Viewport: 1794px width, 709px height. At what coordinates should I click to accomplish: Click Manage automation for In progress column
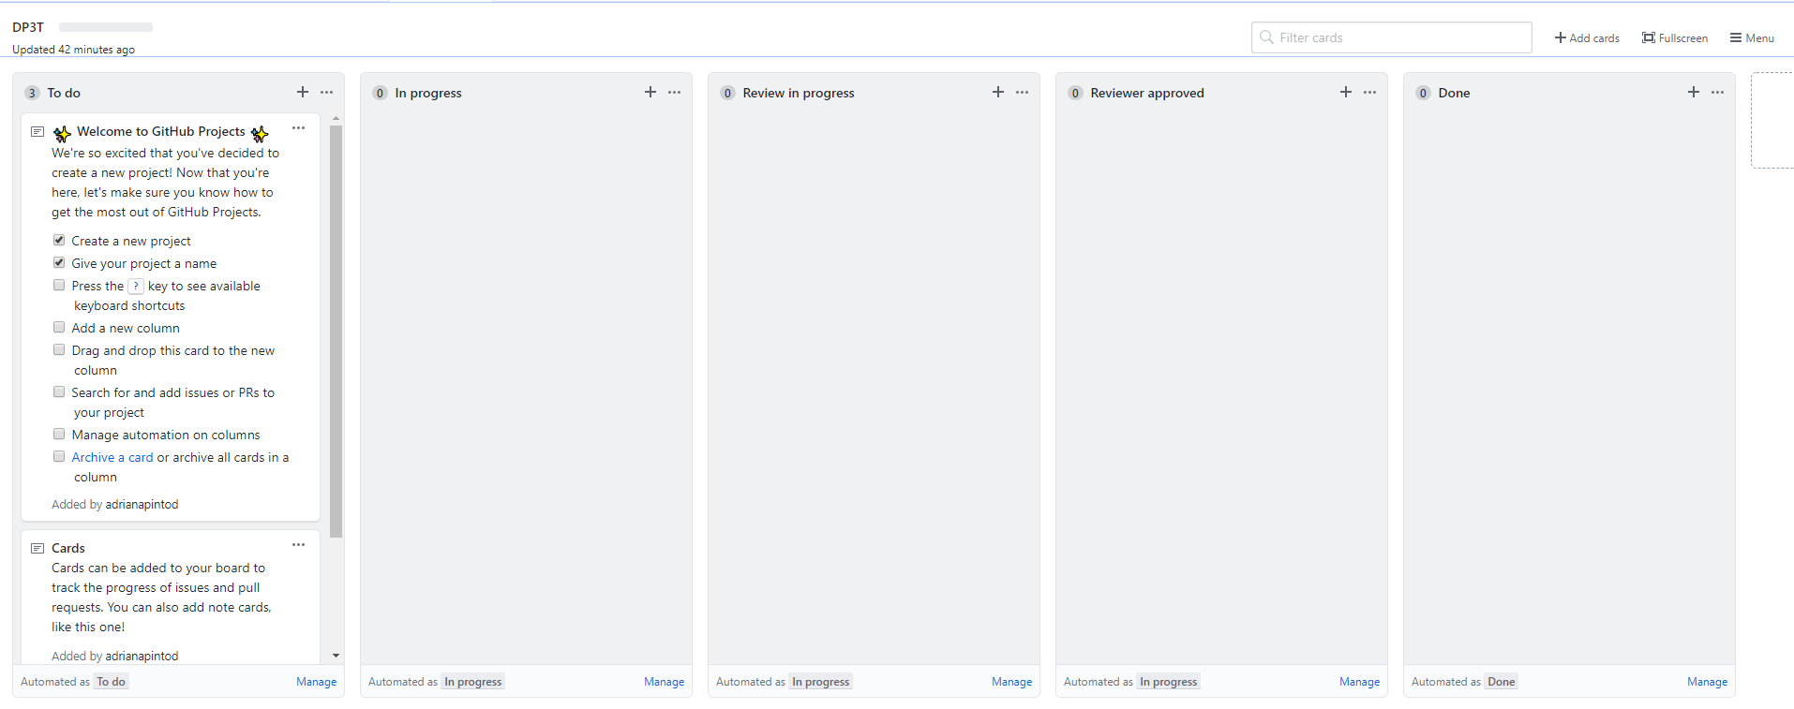tap(664, 682)
